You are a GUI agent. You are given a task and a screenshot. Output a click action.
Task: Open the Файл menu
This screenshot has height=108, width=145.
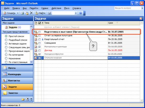coord(7,8)
